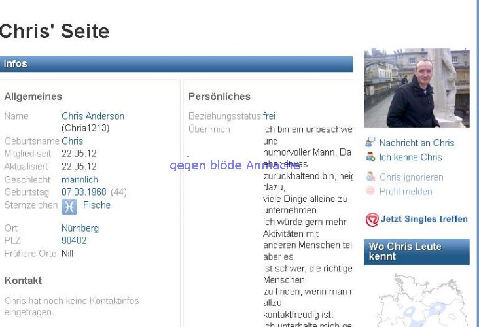Click the Pisces zodiac sign icon
479x327 pixels.
pos(69,206)
